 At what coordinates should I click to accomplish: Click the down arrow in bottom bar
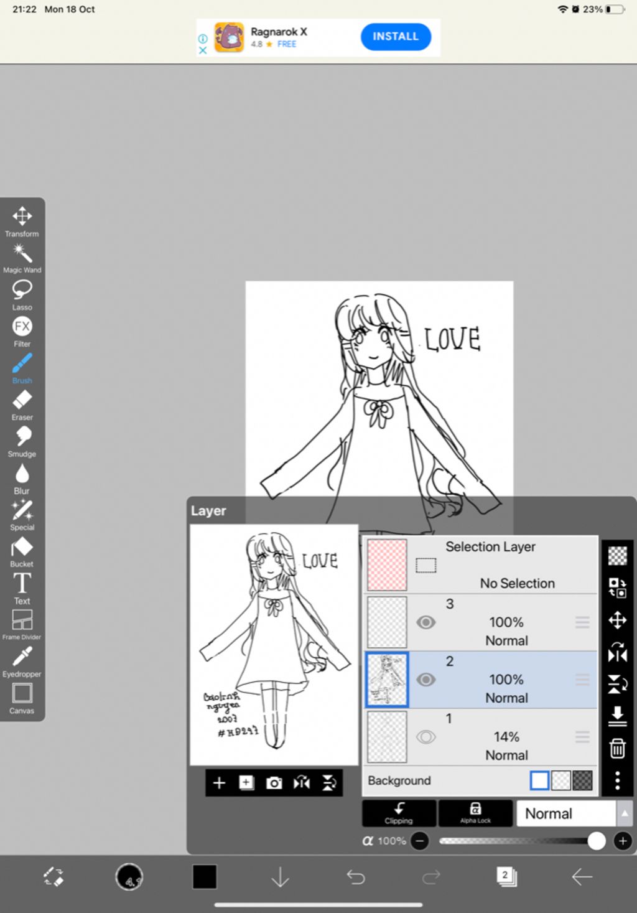[281, 877]
